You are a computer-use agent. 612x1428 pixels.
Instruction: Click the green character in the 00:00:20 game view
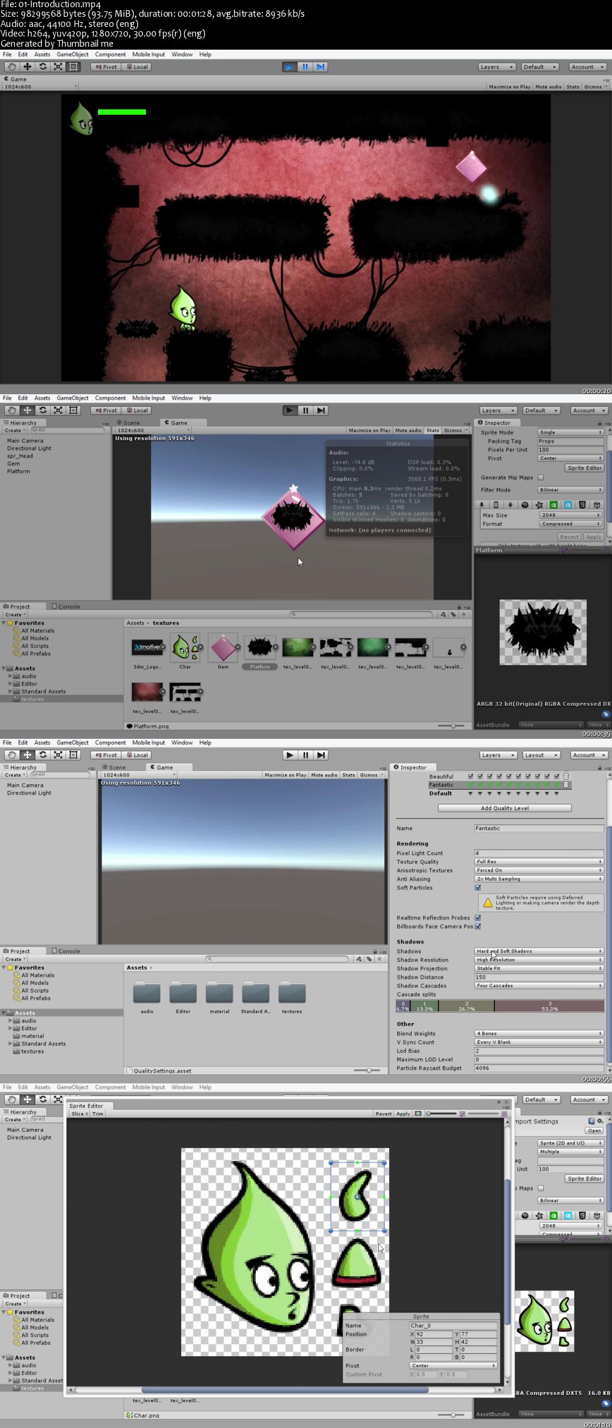pos(183,307)
